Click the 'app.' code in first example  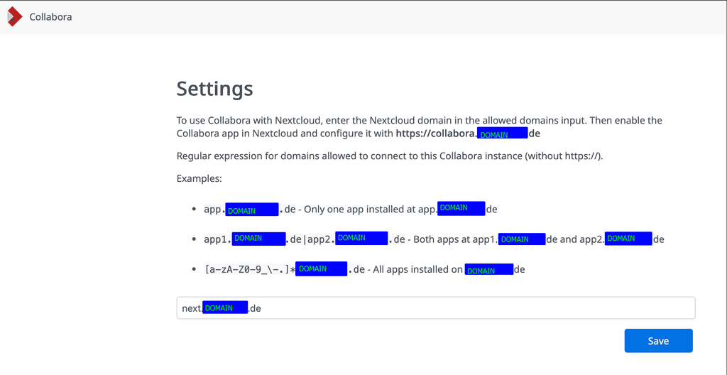coord(214,210)
